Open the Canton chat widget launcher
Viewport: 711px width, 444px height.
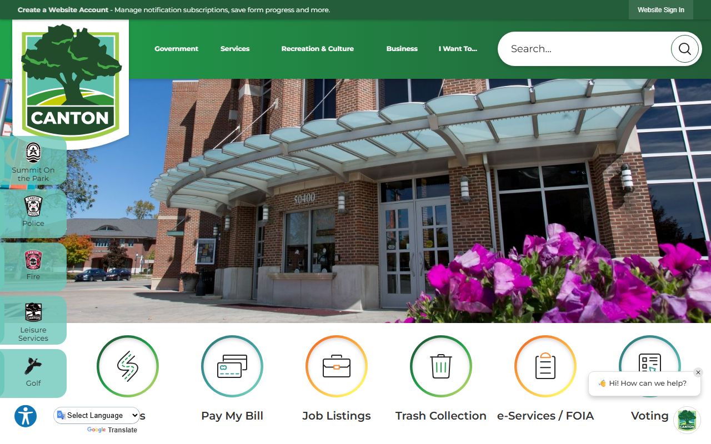[687, 420]
